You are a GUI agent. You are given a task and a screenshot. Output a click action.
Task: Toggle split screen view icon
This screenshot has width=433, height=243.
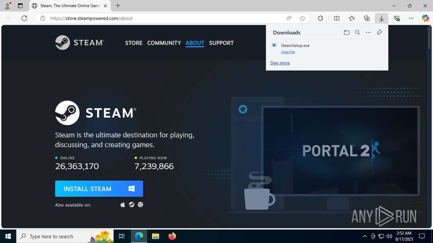coord(337,18)
